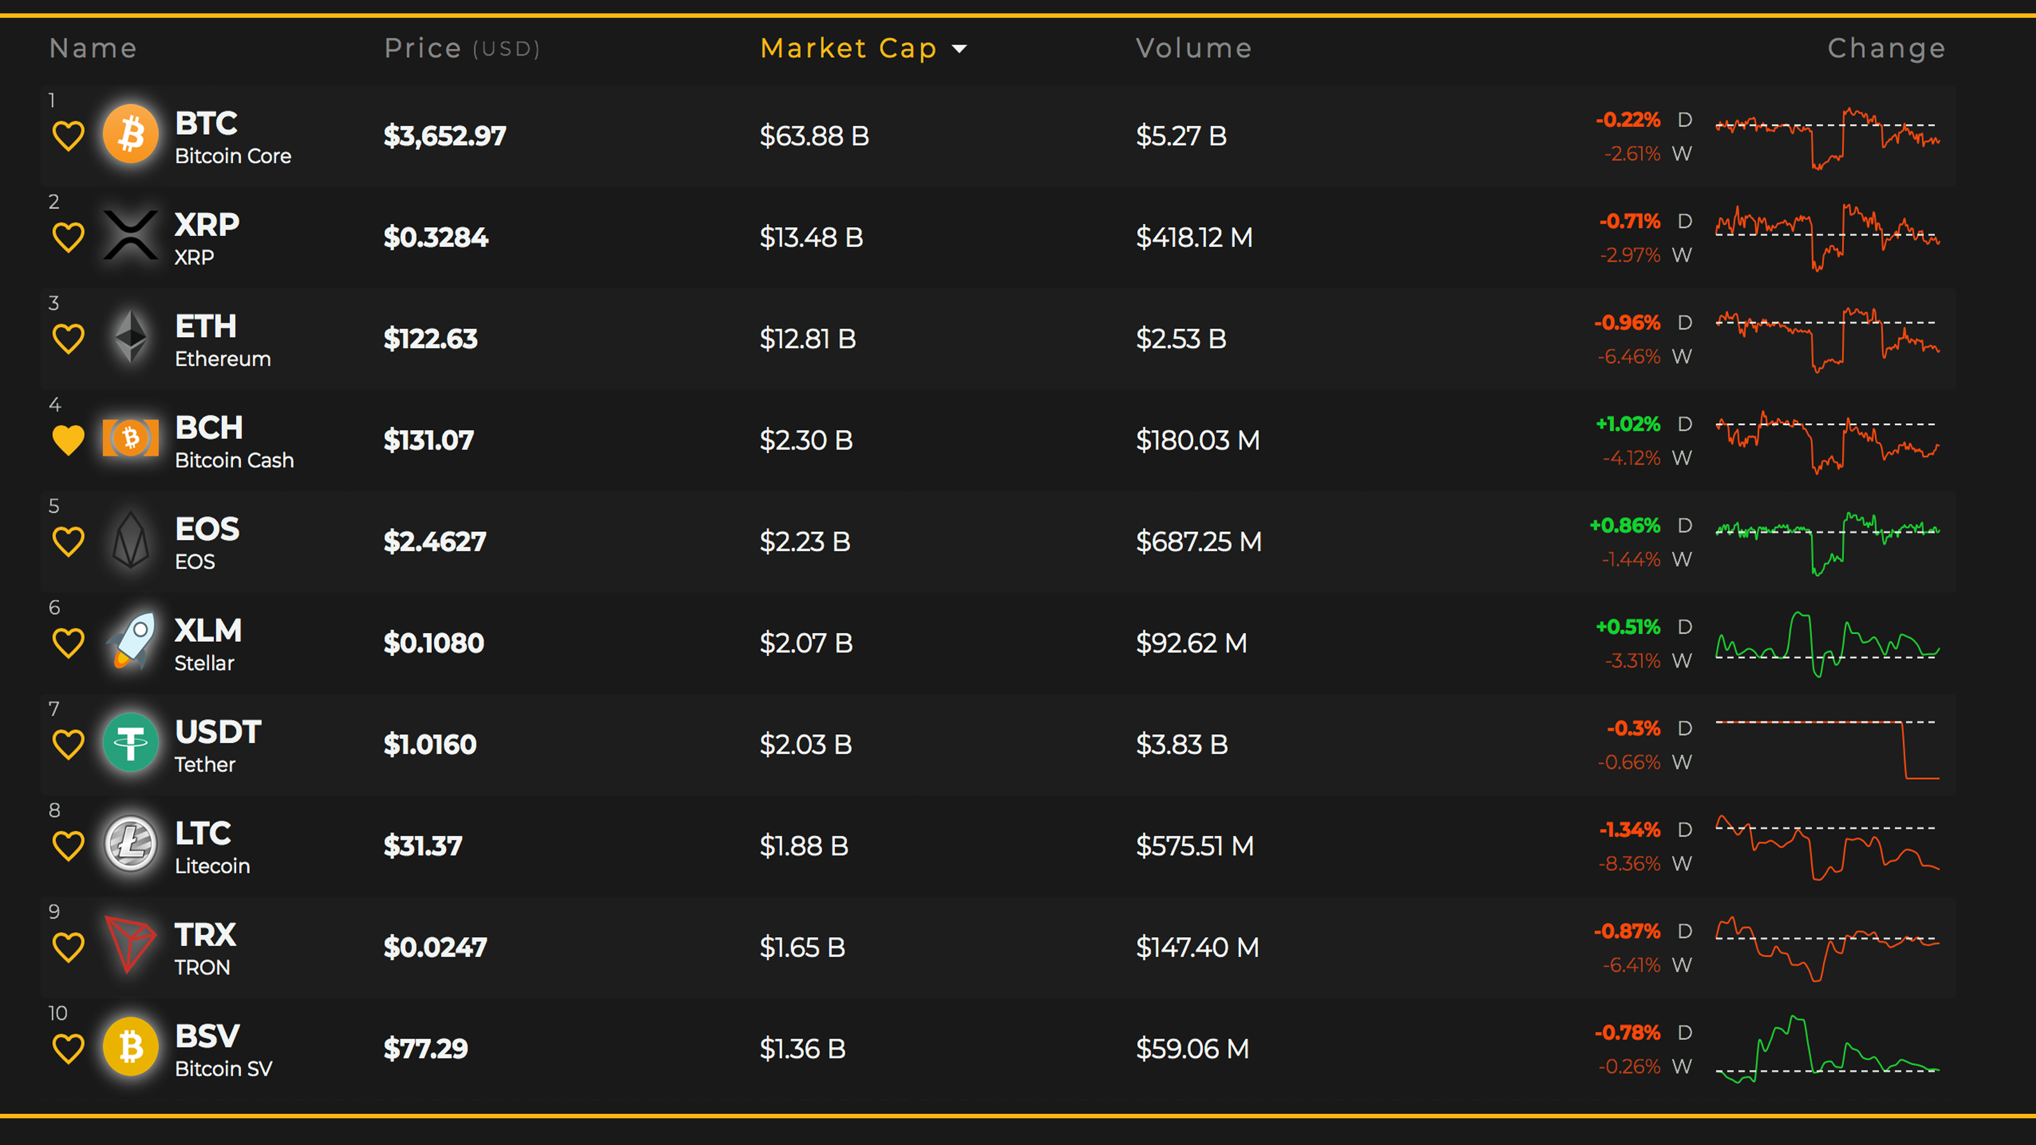Click the Litecoin silver logo icon

pyautogui.click(x=130, y=844)
